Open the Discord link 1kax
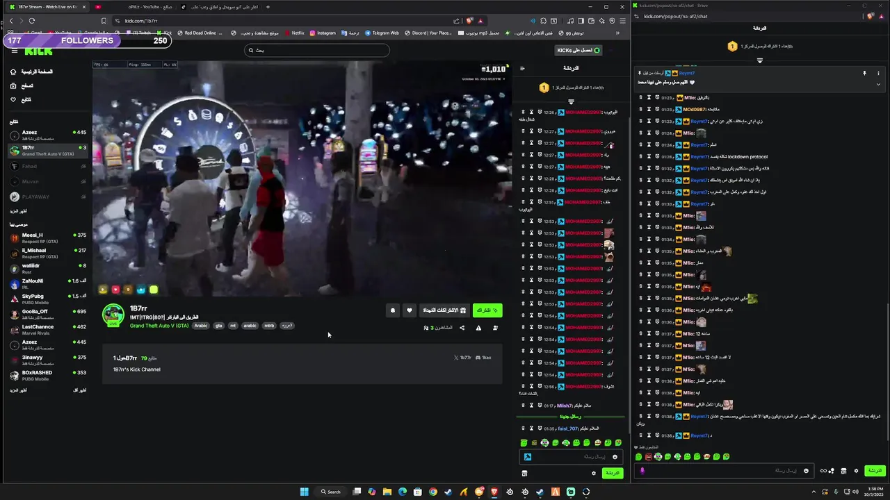The width and height of the screenshot is (890, 500). coord(483,358)
